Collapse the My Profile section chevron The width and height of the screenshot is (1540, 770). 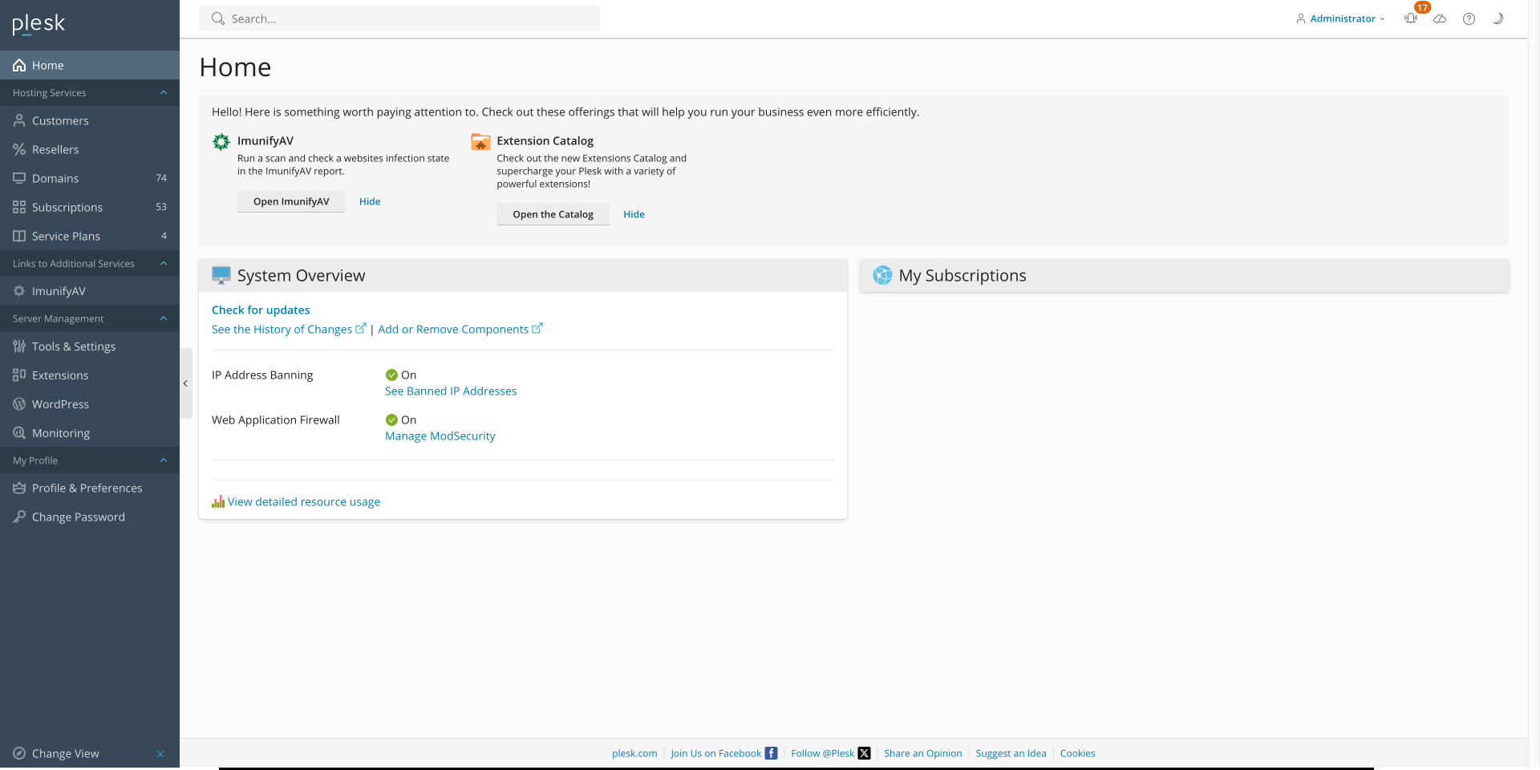click(x=164, y=460)
